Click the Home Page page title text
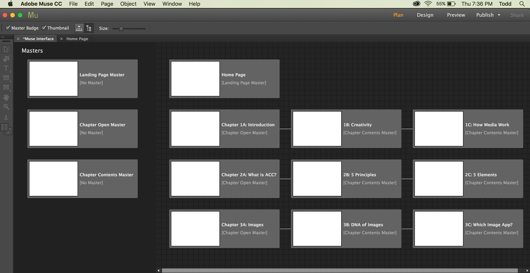The width and height of the screenshot is (530, 273). pyautogui.click(x=234, y=75)
